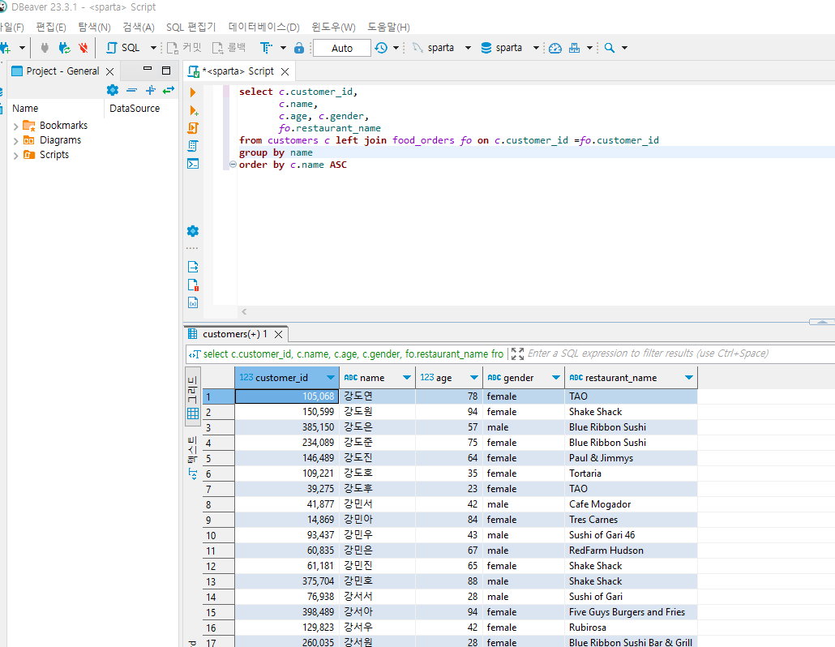Select the <sparta> Script editor tab
The height and width of the screenshot is (647, 835).
238,71
